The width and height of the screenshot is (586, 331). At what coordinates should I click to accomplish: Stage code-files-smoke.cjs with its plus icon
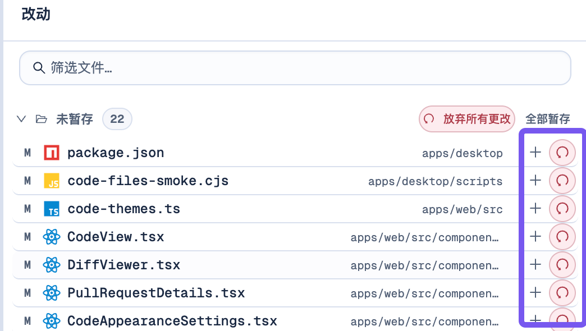click(x=535, y=181)
